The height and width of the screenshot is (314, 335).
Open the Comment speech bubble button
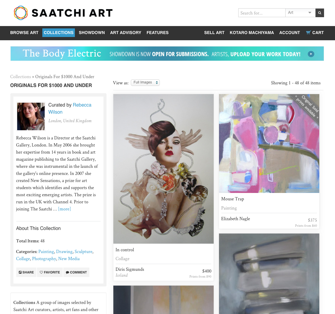76,272
